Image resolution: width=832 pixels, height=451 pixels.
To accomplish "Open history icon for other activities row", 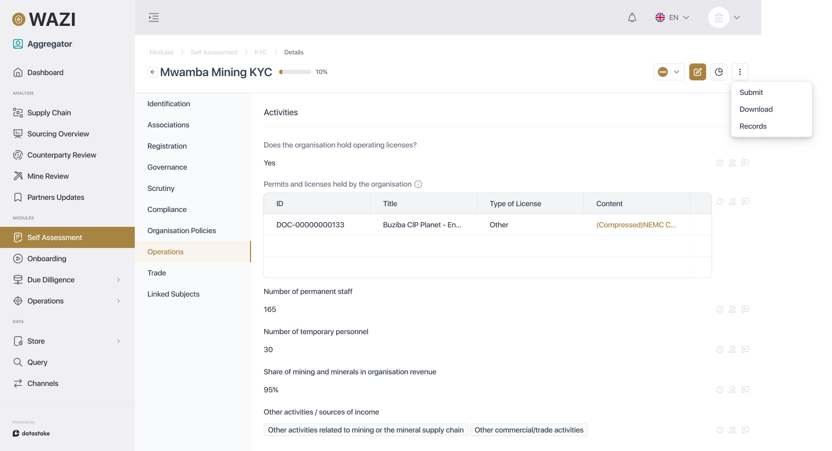I will (x=720, y=430).
